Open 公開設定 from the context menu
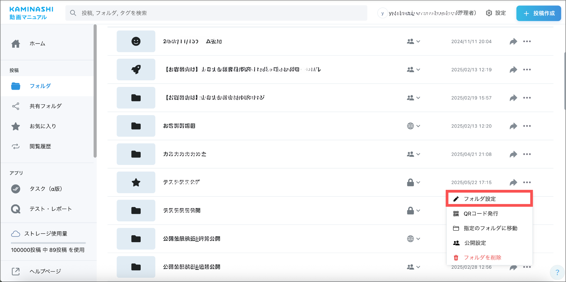 point(489,243)
